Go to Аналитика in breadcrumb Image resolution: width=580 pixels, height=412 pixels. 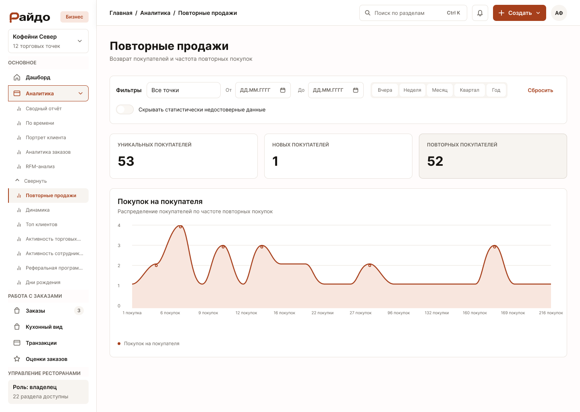pyautogui.click(x=155, y=13)
